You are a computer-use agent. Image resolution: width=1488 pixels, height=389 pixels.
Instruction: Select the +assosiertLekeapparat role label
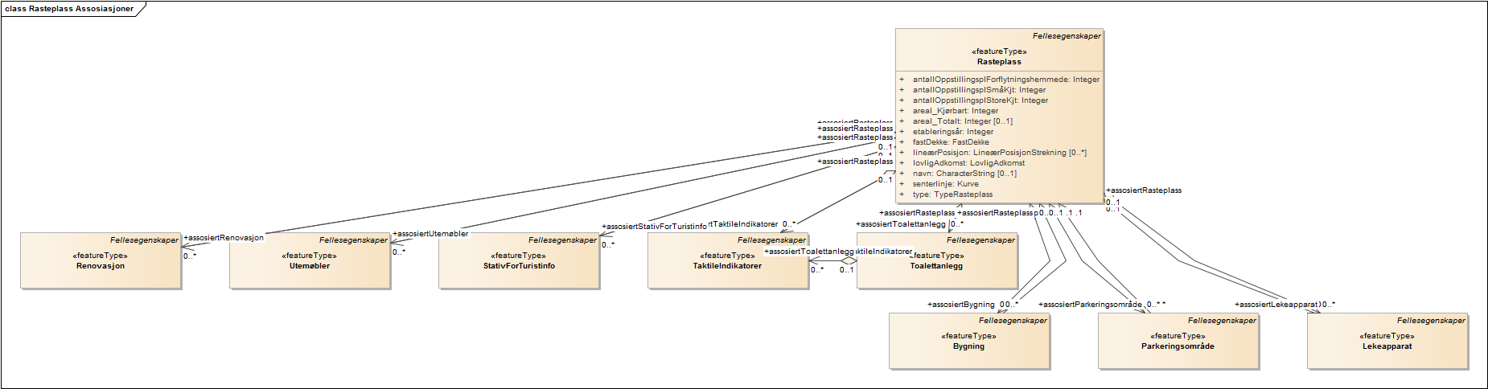coord(1276,305)
